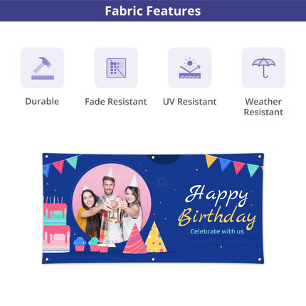Click the pink striped party hat
306x306 pixels.
(x=135, y=238)
